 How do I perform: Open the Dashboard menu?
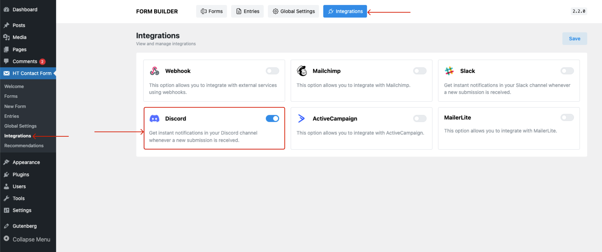(x=25, y=9)
